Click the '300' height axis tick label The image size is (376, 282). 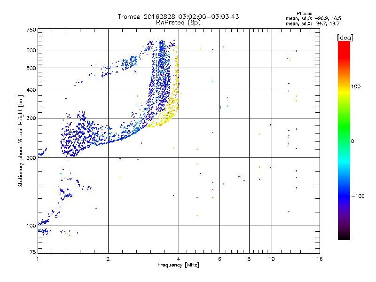31,118
